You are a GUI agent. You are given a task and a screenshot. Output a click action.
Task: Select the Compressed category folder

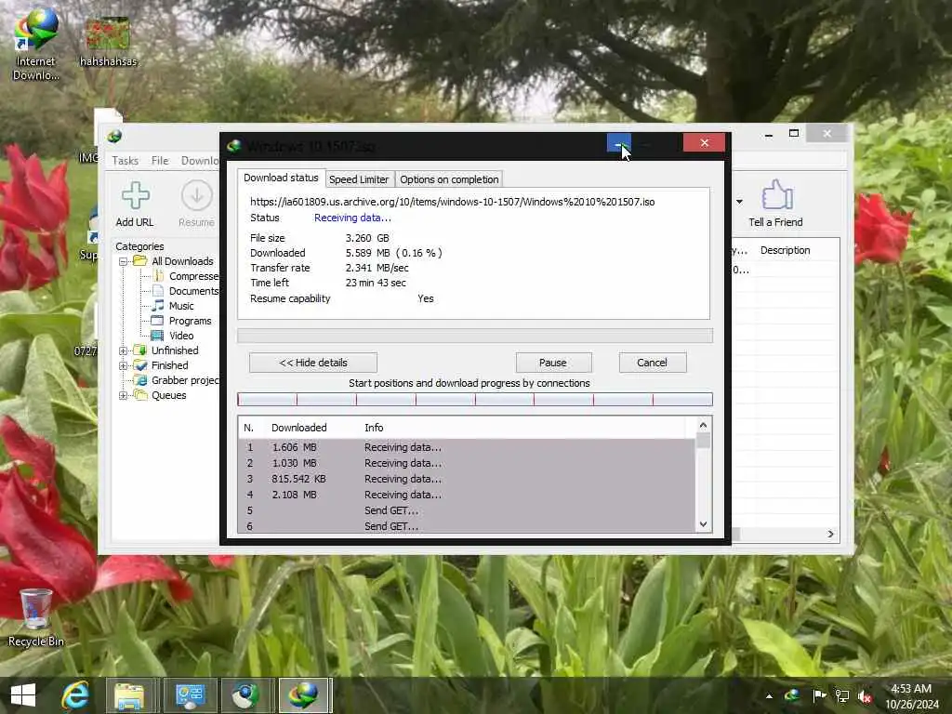coord(186,276)
